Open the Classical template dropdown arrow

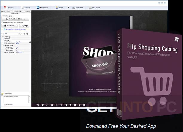pyautogui.click(x=17, y=26)
